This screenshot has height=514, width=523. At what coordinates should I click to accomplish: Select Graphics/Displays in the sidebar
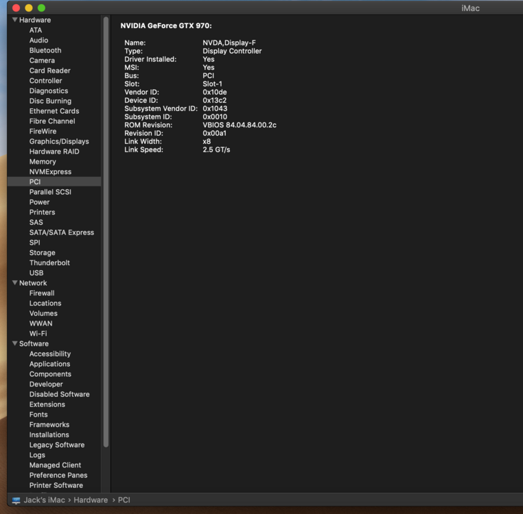[59, 141]
